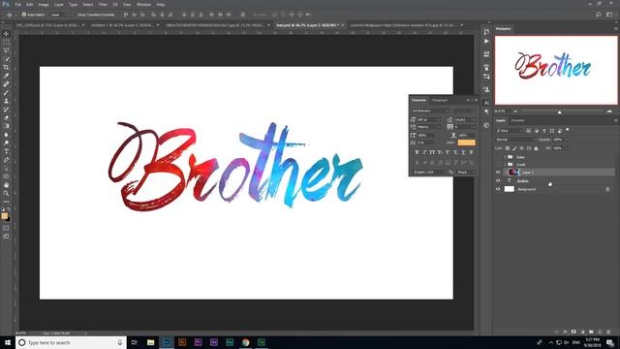Select the Crop tool

pos(6,67)
